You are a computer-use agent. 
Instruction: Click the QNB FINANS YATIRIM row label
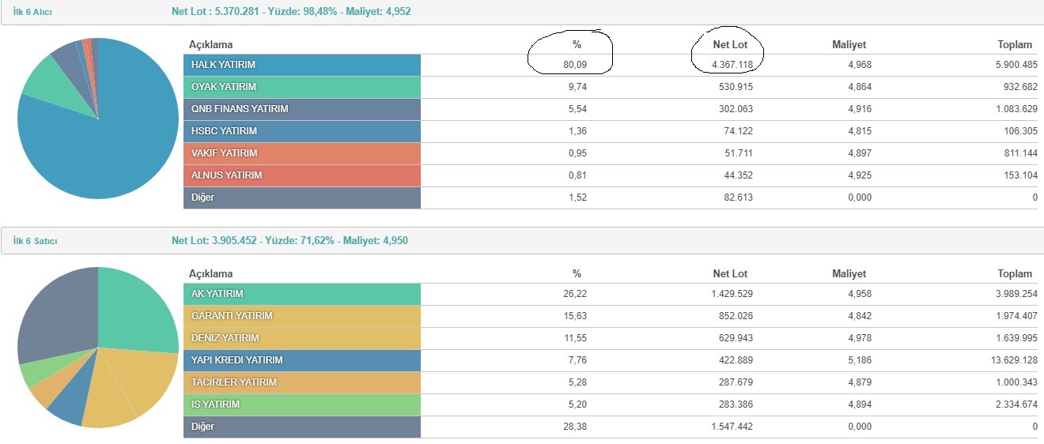click(x=302, y=109)
